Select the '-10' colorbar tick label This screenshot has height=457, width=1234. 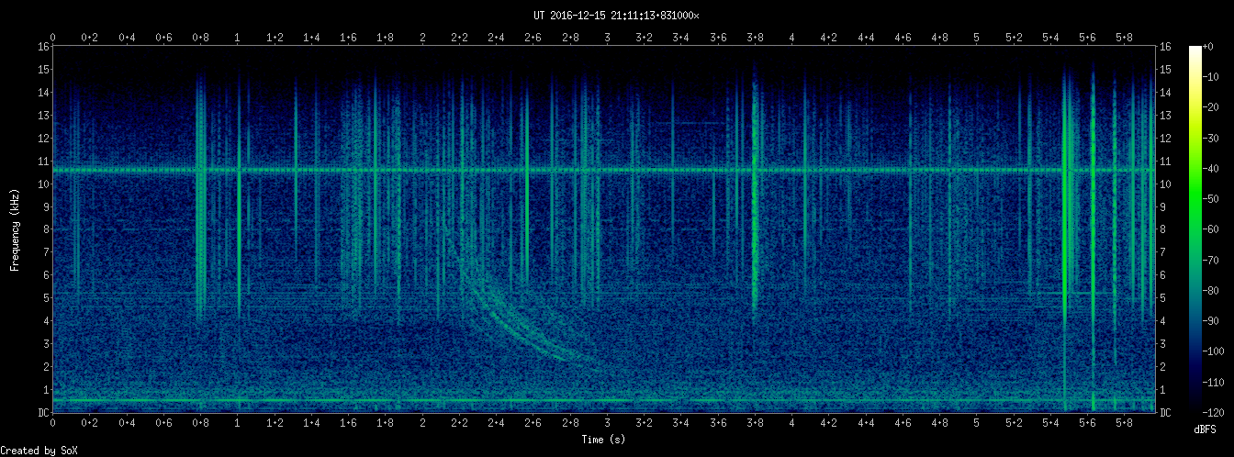pos(1213,76)
